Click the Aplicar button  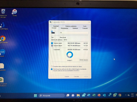click(x=86, y=76)
